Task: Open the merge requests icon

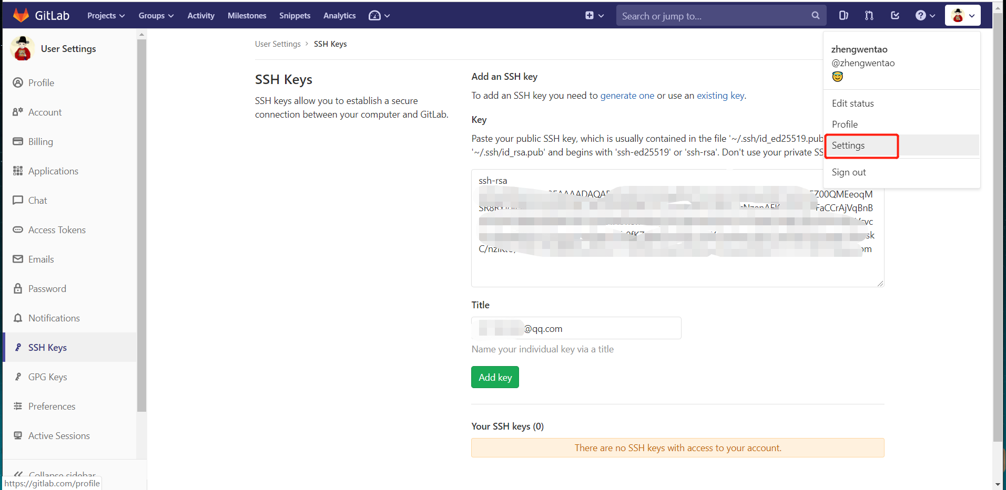Action: tap(868, 15)
